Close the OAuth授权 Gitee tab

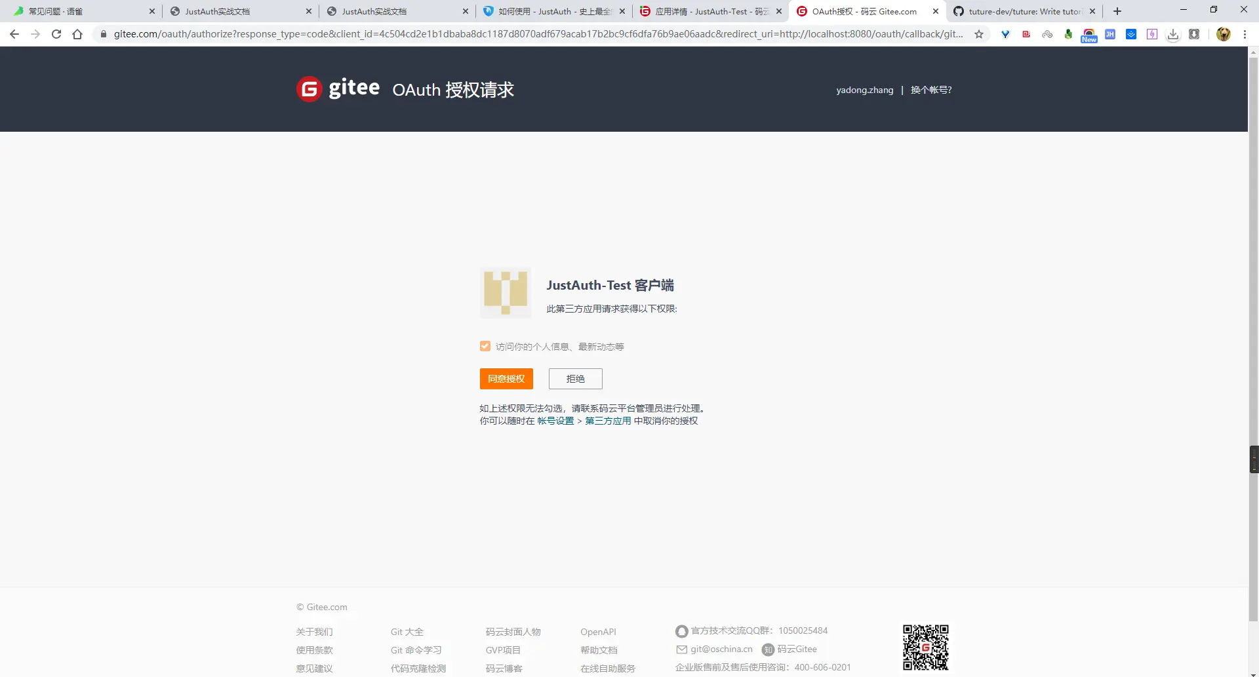[x=936, y=11]
